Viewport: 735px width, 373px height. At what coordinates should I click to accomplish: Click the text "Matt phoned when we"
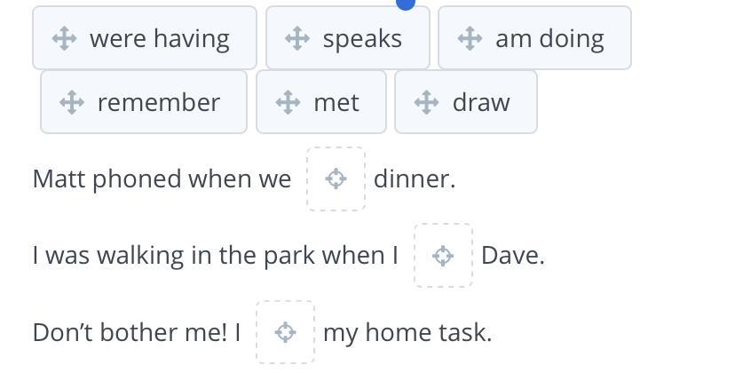click(x=162, y=179)
